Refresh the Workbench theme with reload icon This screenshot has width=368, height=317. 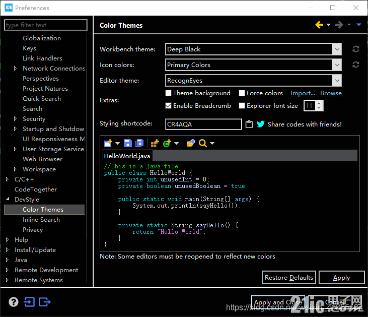(x=355, y=49)
